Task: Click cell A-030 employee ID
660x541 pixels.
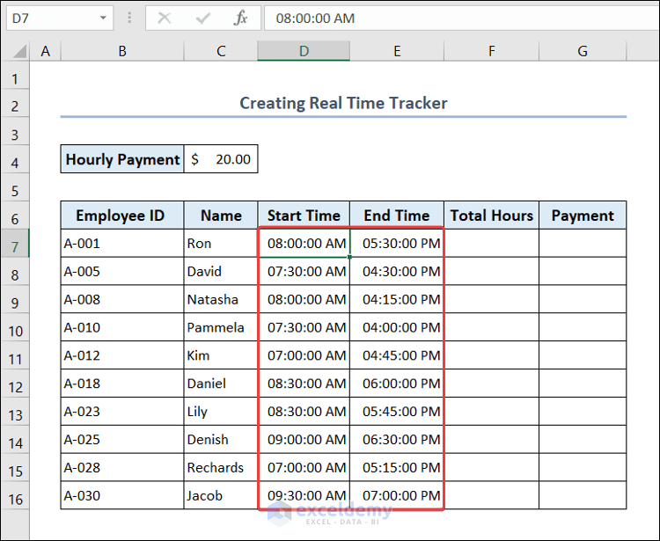Action: point(122,495)
